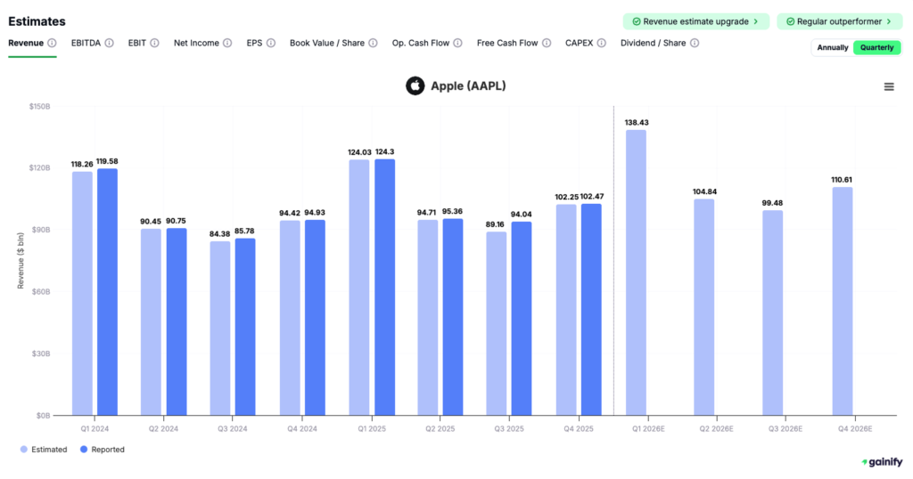Image resolution: width=913 pixels, height=479 pixels.
Task: Click the checkmark icon on Regular outperformer
Action: point(790,21)
